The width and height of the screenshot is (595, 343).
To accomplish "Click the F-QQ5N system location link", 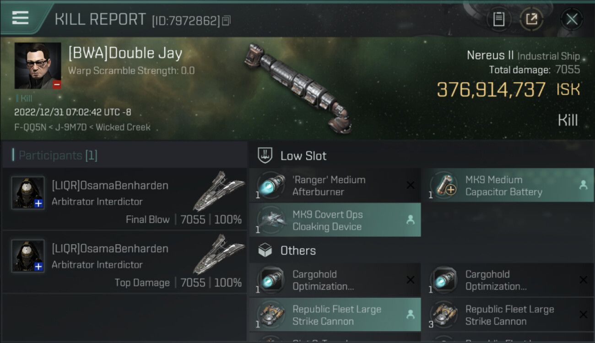I will pos(30,127).
